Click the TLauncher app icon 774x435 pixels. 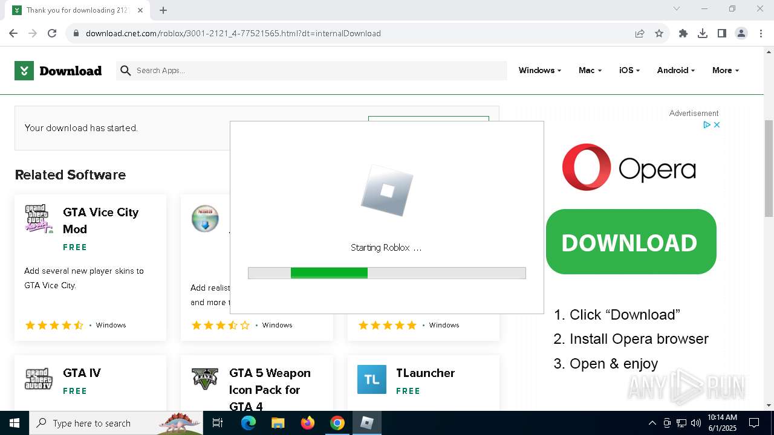[x=372, y=379]
